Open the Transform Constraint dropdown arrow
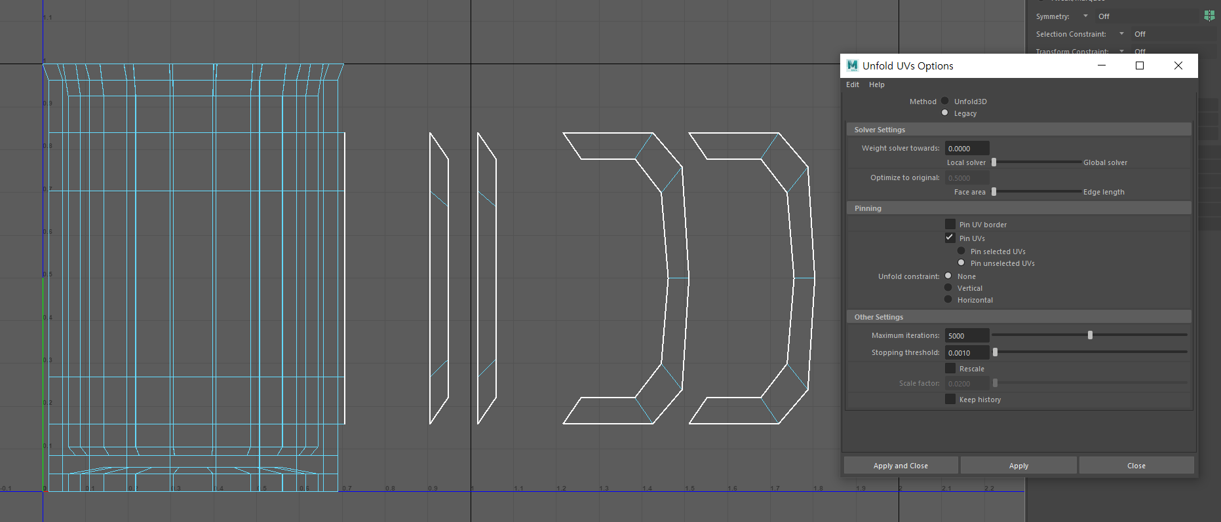The image size is (1221, 522). coord(1121,50)
